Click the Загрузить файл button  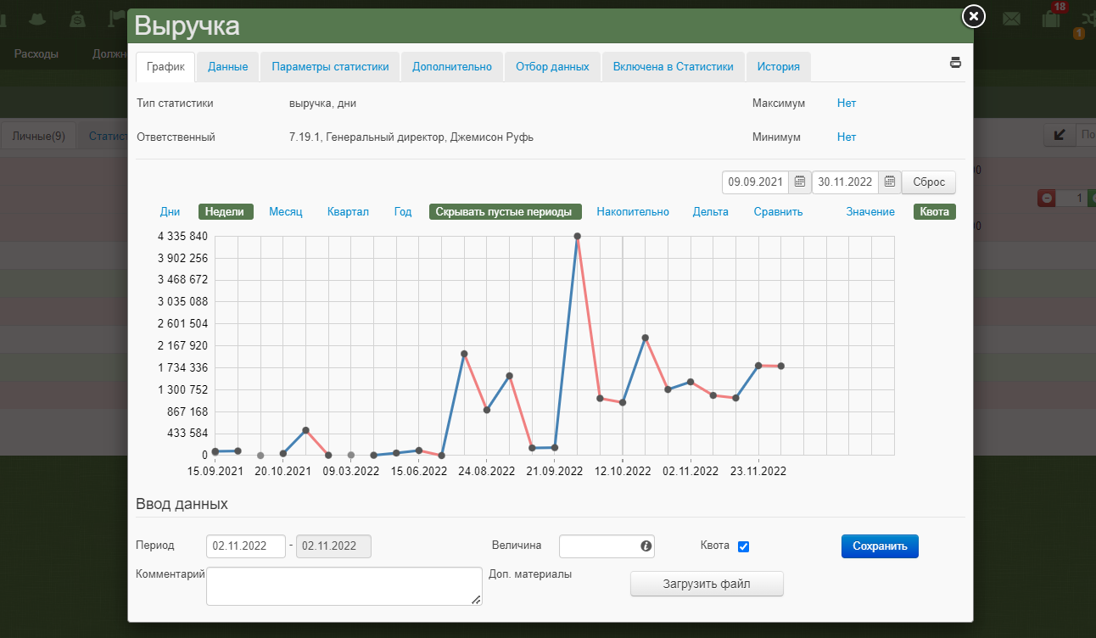tap(707, 584)
